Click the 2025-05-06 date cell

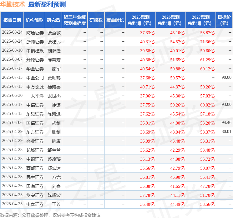click(12, 122)
